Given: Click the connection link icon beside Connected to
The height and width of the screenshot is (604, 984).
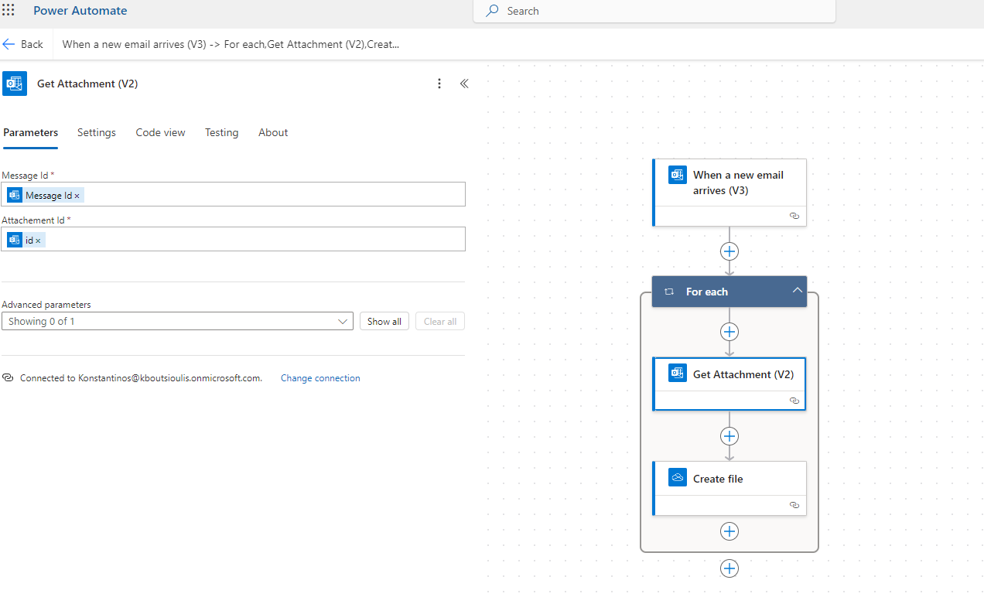Looking at the screenshot, I should [9, 378].
